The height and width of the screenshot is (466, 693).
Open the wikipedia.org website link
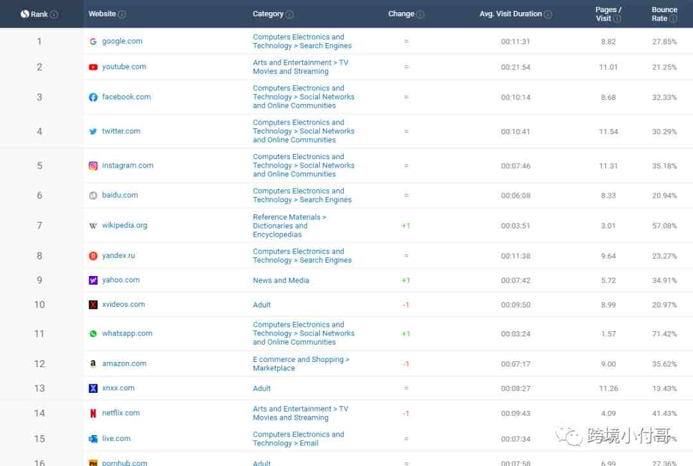(124, 225)
